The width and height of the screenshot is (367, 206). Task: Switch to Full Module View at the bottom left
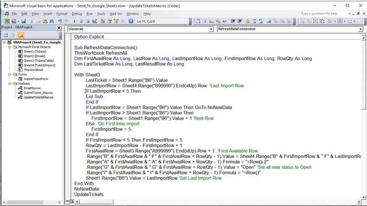point(72,201)
